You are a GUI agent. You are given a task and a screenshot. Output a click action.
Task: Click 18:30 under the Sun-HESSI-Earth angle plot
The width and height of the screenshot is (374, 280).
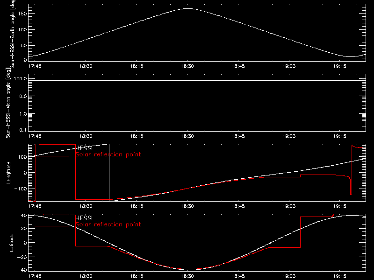tap(187, 66)
